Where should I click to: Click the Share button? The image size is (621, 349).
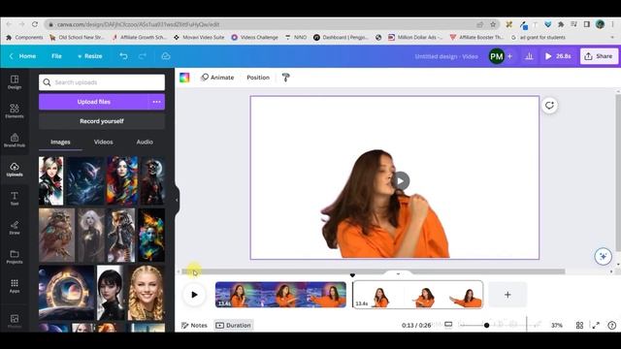tap(599, 56)
